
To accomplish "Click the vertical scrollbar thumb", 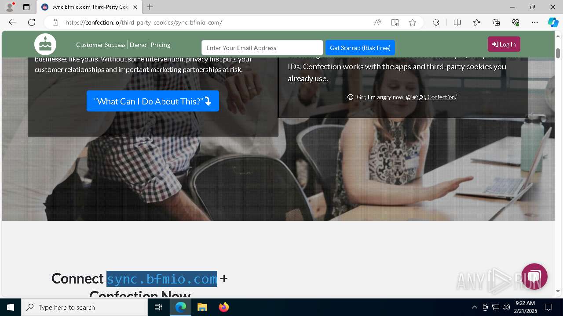I will click(x=558, y=53).
